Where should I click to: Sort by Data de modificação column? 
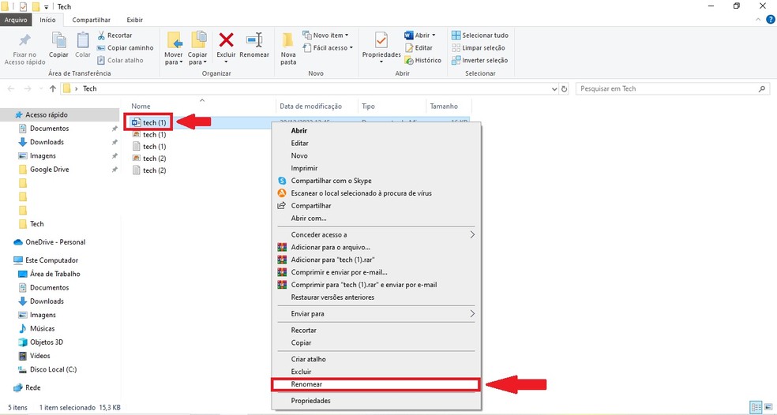pos(310,106)
